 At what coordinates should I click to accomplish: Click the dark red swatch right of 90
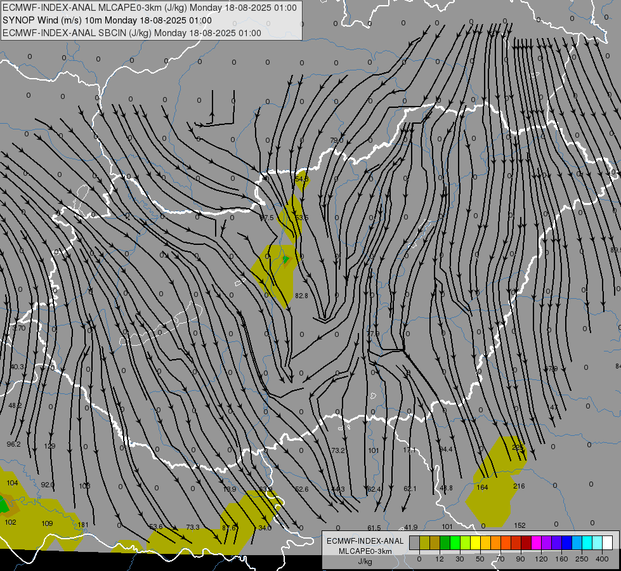pyautogui.click(x=526, y=543)
